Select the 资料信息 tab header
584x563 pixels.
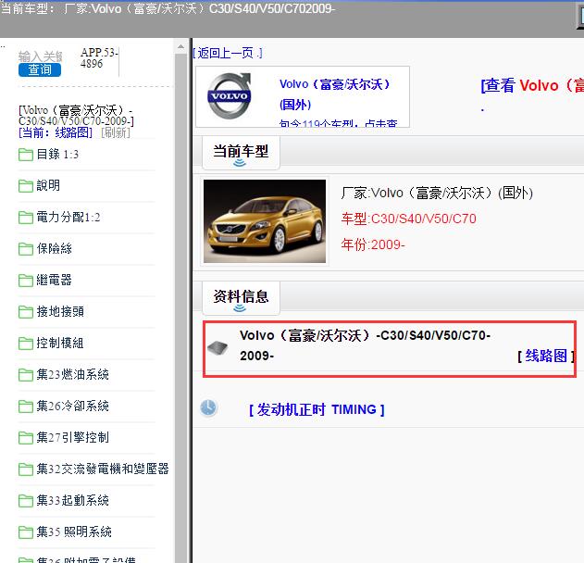pos(241,297)
